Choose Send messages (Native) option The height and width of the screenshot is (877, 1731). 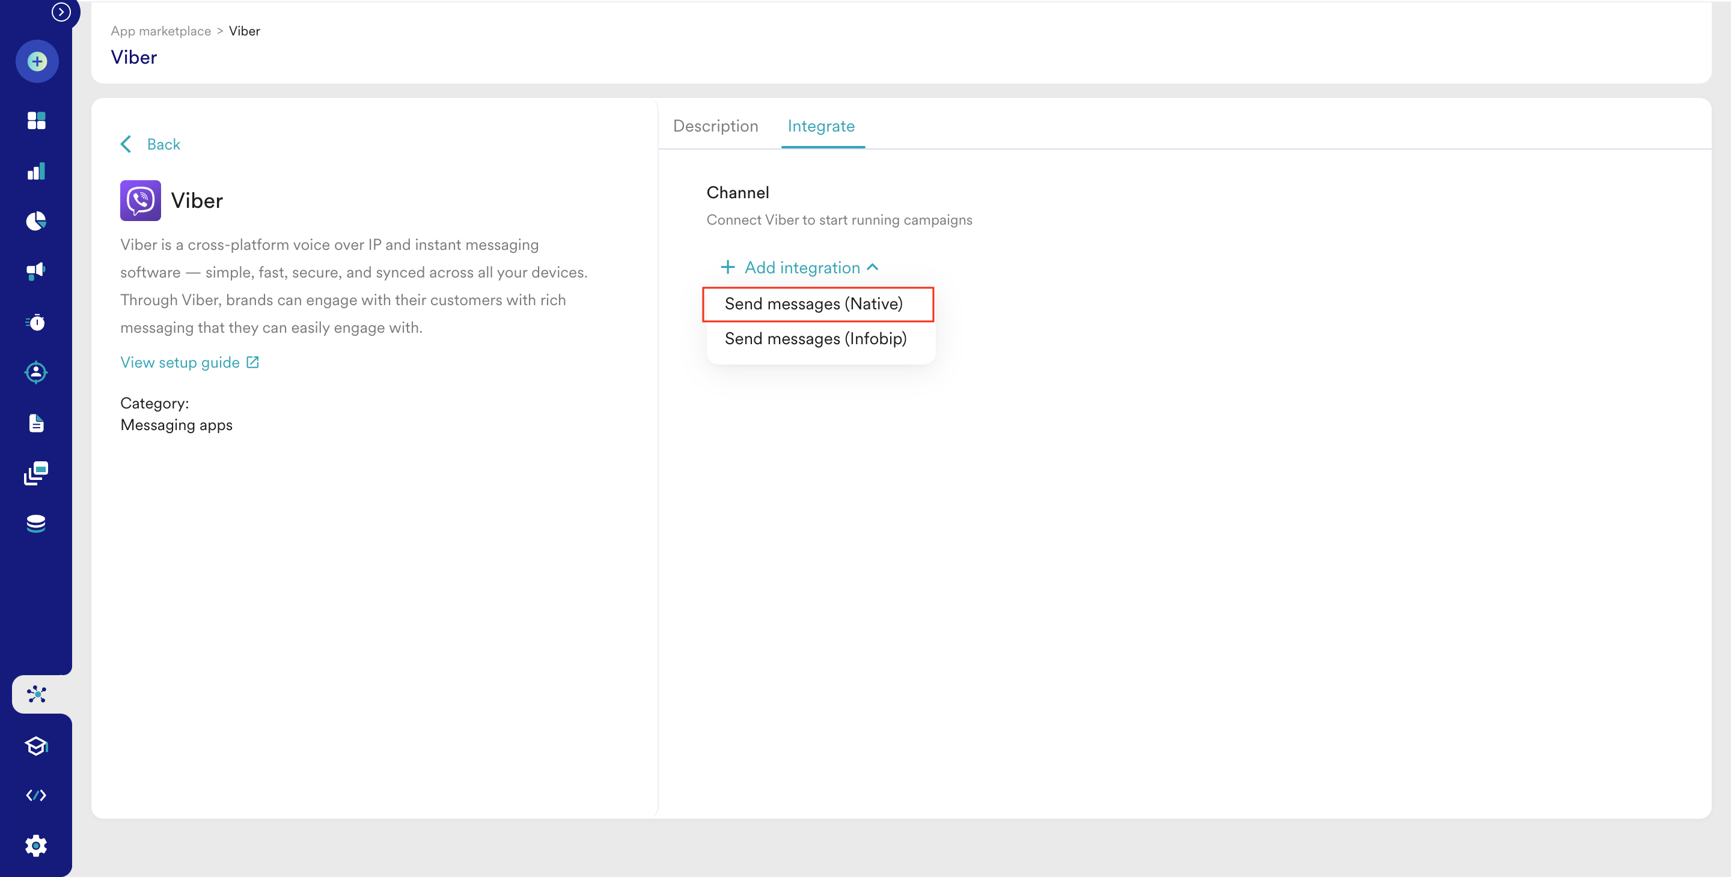[x=818, y=304]
